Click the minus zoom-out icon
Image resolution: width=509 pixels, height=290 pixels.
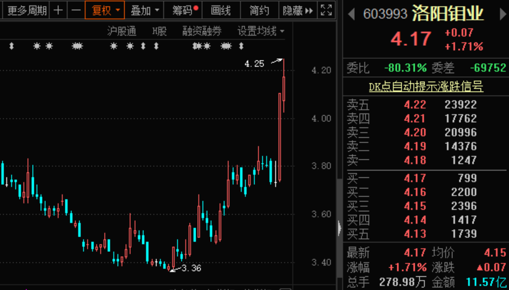76,10
